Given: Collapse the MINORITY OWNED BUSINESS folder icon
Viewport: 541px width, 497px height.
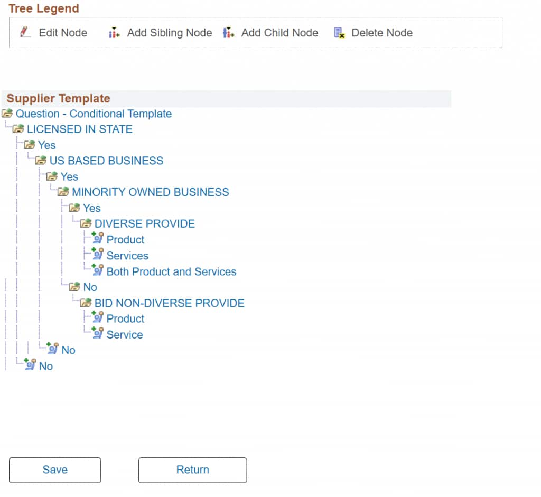Looking at the screenshot, I should point(63,192).
